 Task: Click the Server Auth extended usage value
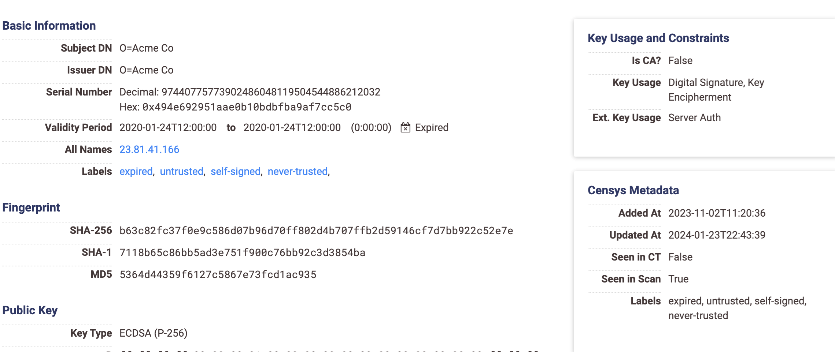694,117
